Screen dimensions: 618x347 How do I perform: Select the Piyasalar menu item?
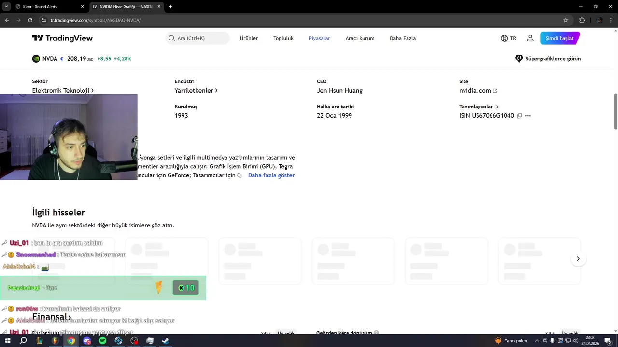tap(319, 38)
